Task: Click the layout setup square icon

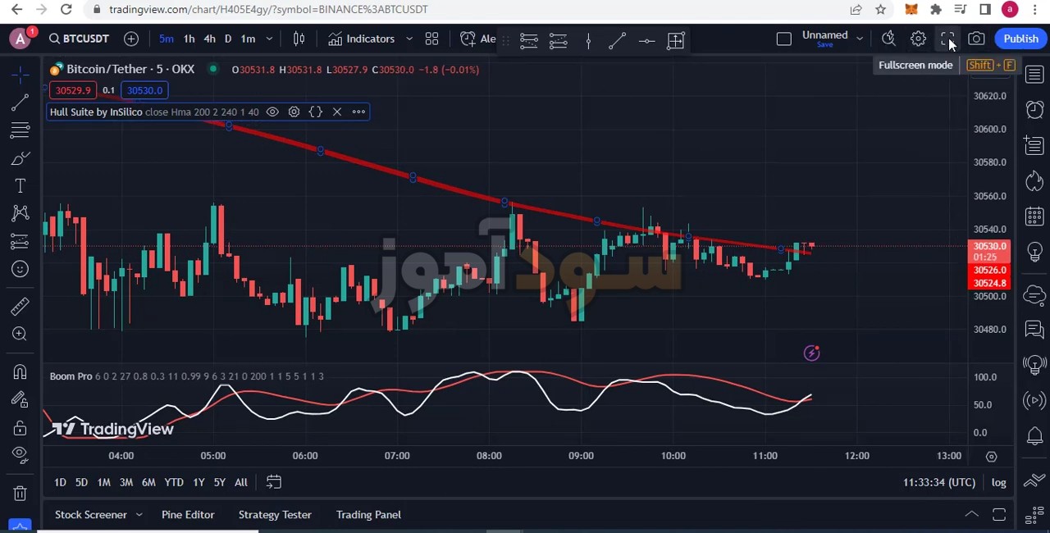Action: [783, 39]
